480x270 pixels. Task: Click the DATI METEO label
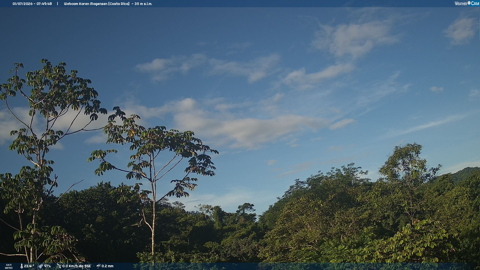click(9, 266)
